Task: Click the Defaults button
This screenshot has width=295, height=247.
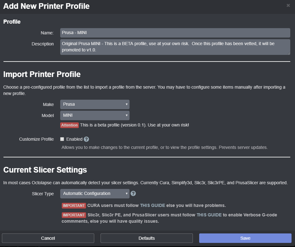Action: tap(147, 238)
